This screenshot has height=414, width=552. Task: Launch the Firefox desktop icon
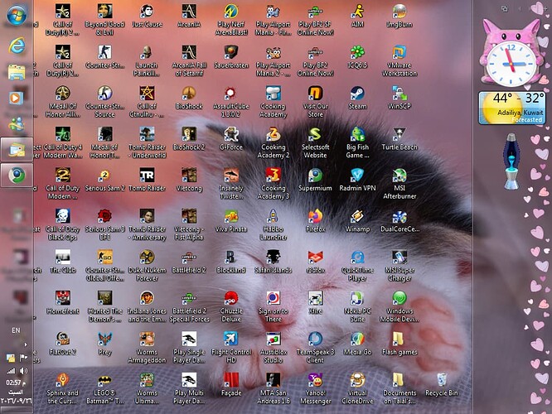[316, 220]
